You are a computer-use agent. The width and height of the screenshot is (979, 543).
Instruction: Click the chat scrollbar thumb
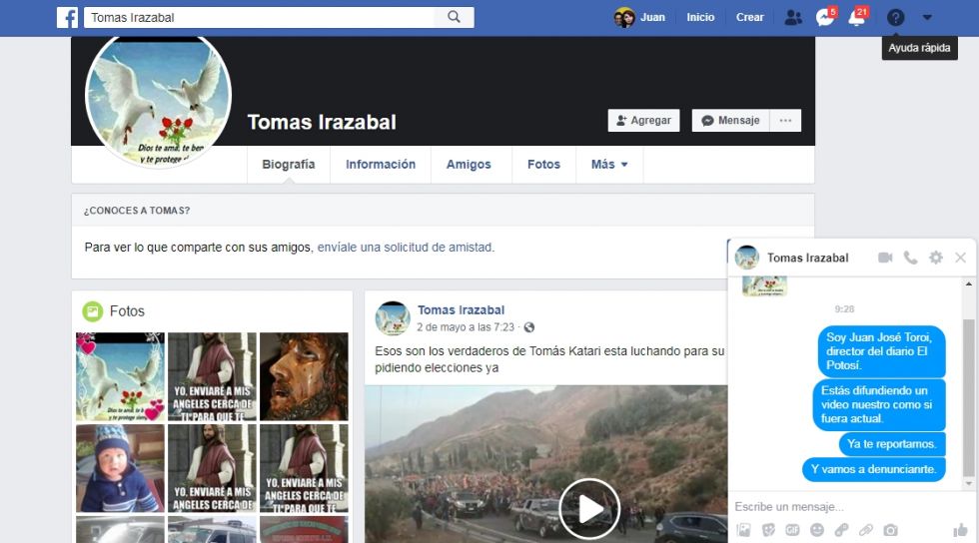click(x=968, y=397)
